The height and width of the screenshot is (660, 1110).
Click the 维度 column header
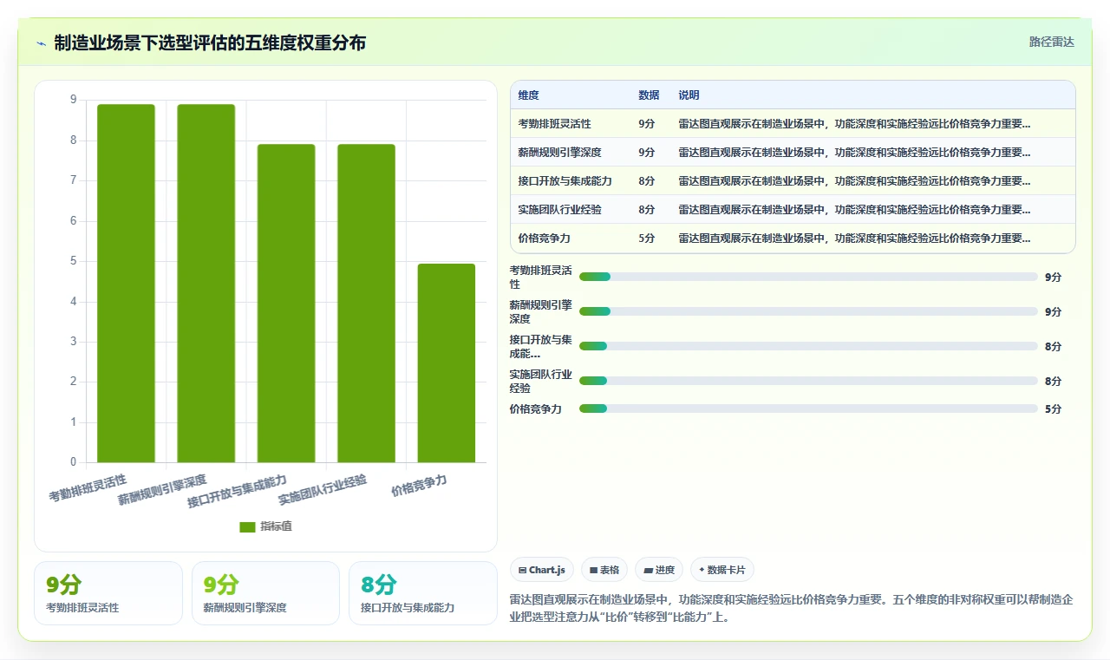tap(529, 95)
